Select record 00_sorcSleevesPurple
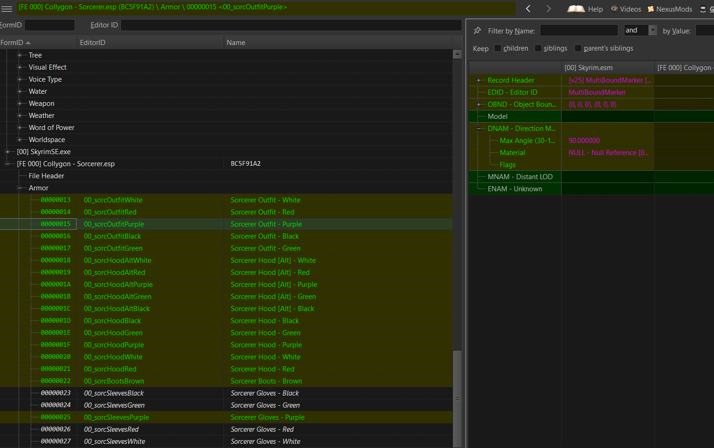Image resolution: width=714 pixels, height=448 pixels. pyautogui.click(x=226, y=417)
